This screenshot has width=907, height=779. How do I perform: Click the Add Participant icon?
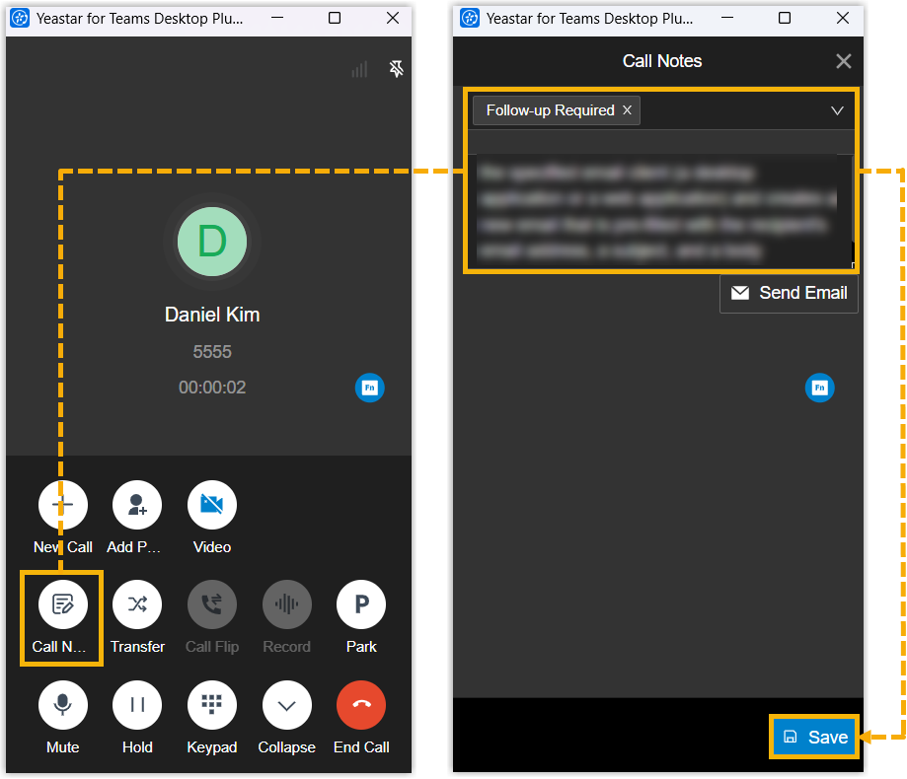137,505
